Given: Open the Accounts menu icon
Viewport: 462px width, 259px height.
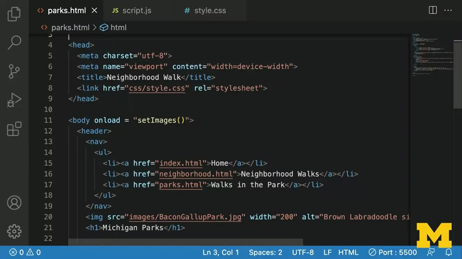Looking at the screenshot, I should [14, 203].
